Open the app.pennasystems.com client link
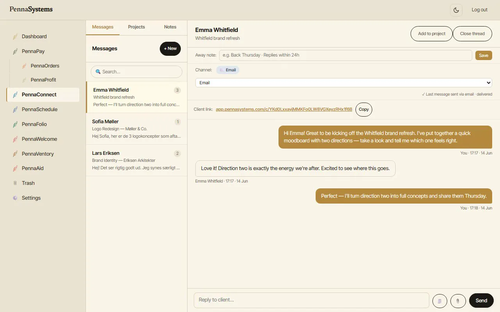The height and width of the screenshot is (312, 500). (284, 110)
